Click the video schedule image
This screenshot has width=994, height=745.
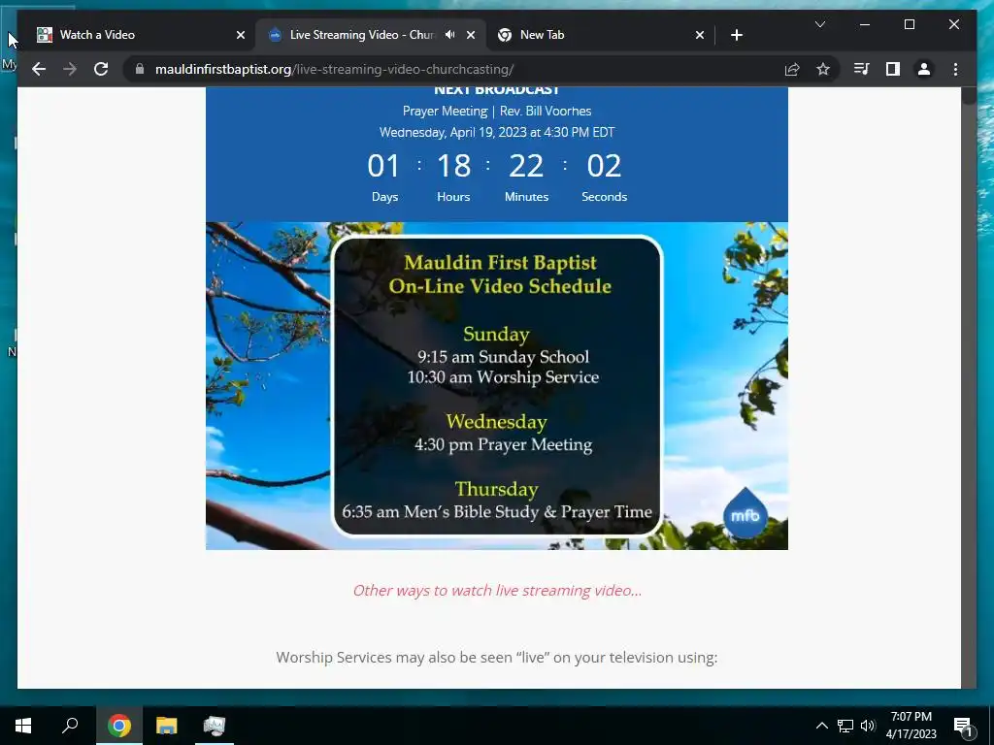click(x=497, y=386)
